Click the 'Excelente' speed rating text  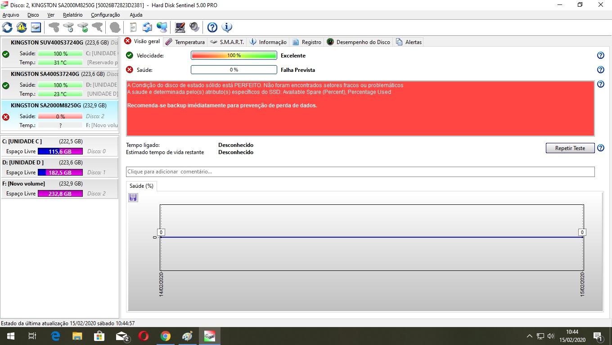[x=293, y=55]
